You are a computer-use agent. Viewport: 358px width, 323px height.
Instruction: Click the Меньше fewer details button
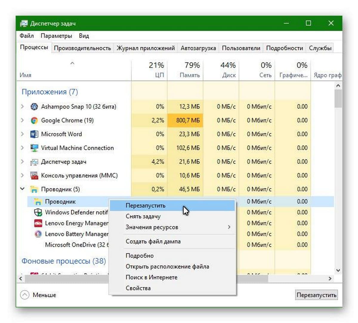[x=38, y=295]
